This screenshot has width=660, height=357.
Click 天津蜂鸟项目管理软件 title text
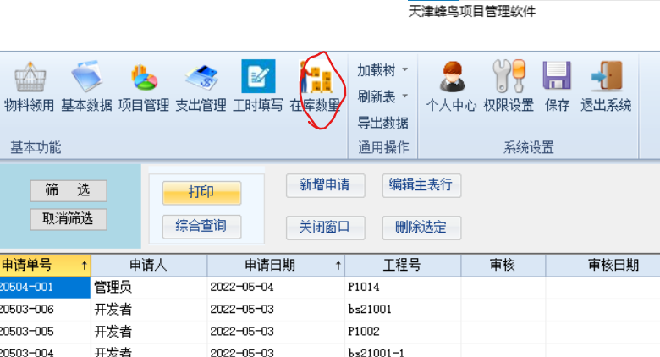click(x=472, y=11)
